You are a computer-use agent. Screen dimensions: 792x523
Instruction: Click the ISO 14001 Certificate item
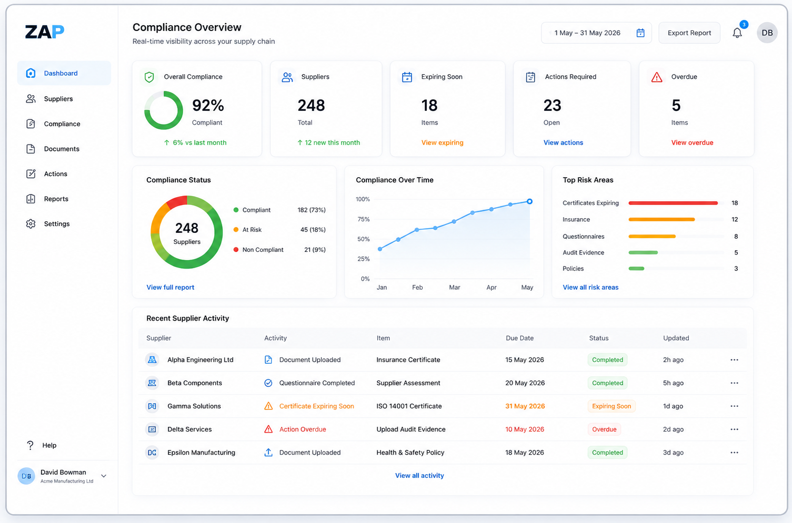pos(409,406)
